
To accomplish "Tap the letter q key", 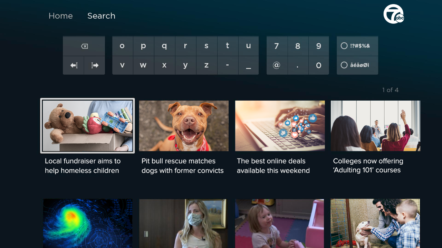I will (164, 46).
